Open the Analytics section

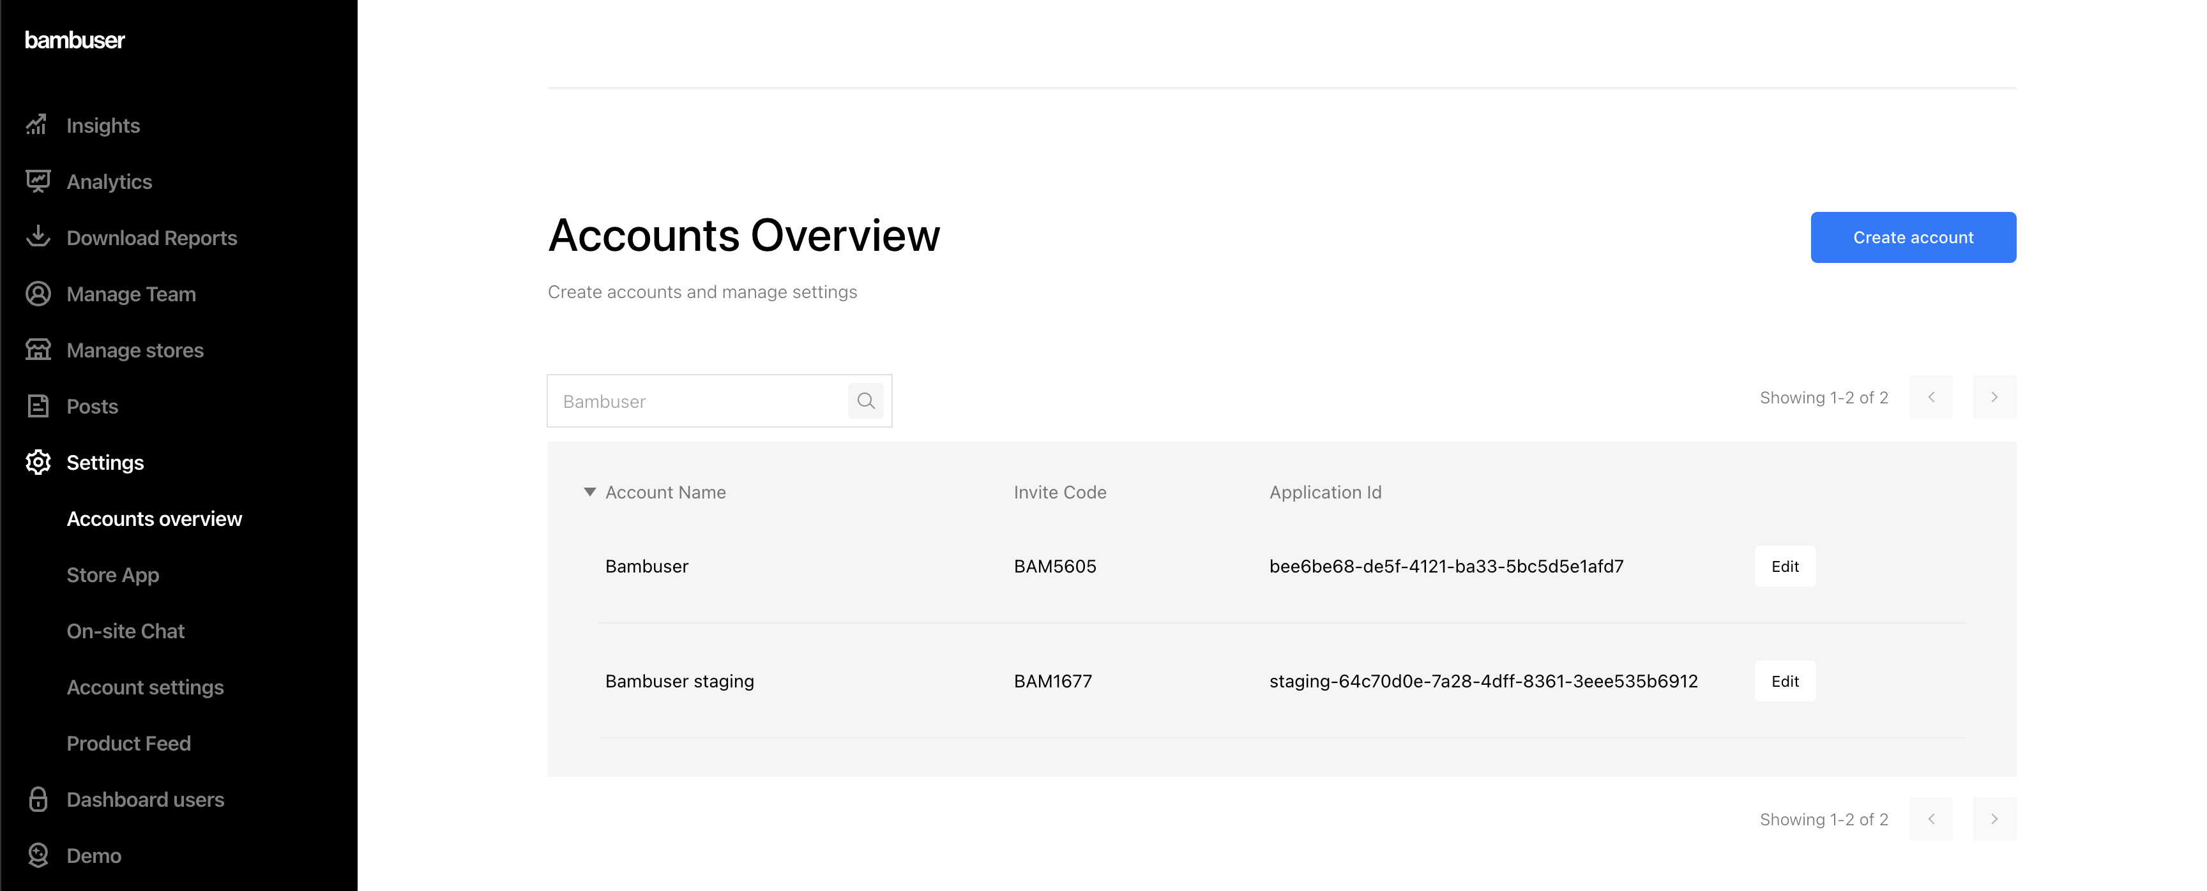[109, 181]
